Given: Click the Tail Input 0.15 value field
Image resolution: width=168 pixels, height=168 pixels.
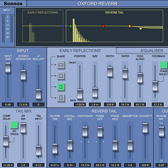Looking at the screenshot, I should tap(38, 165).
